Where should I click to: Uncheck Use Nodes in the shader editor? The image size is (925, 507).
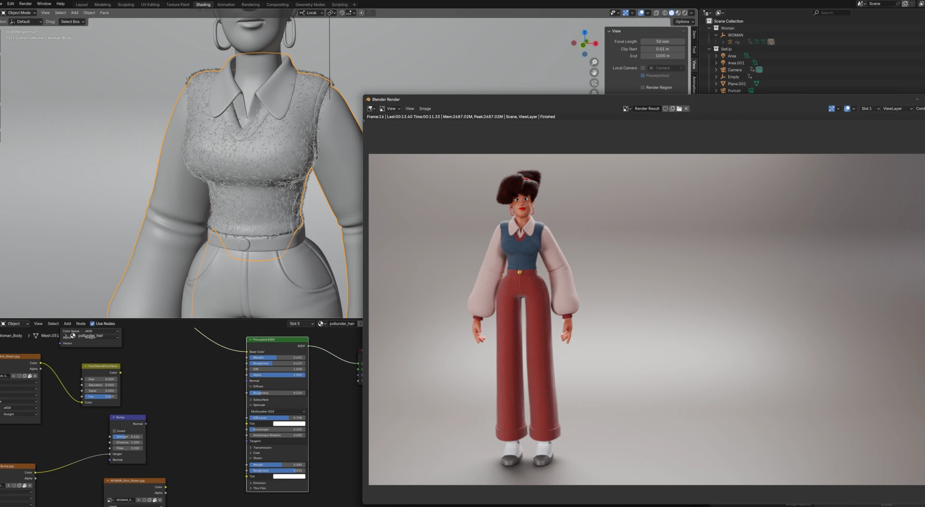pyautogui.click(x=92, y=323)
